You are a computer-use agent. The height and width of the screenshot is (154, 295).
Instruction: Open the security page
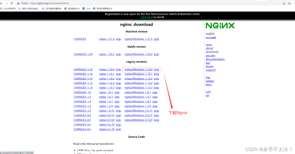pos(211,55)
